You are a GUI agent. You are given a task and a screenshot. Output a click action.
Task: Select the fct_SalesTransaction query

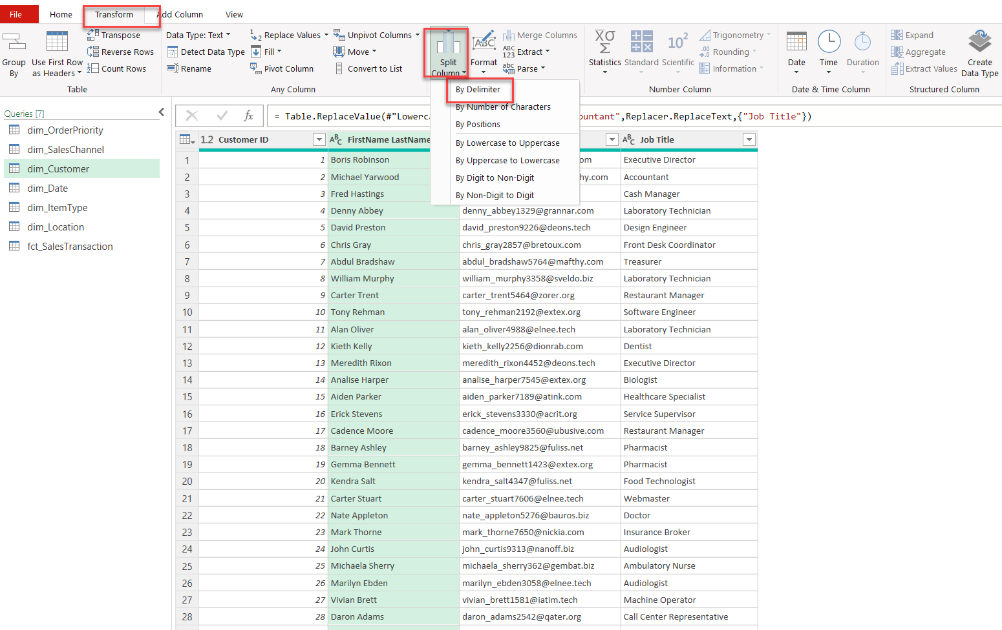pyautogui.click(x=82, y=247)
